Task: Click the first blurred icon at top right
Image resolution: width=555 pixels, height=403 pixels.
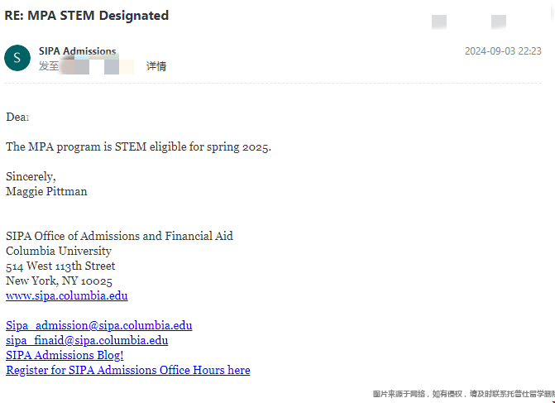Action: 439,22
